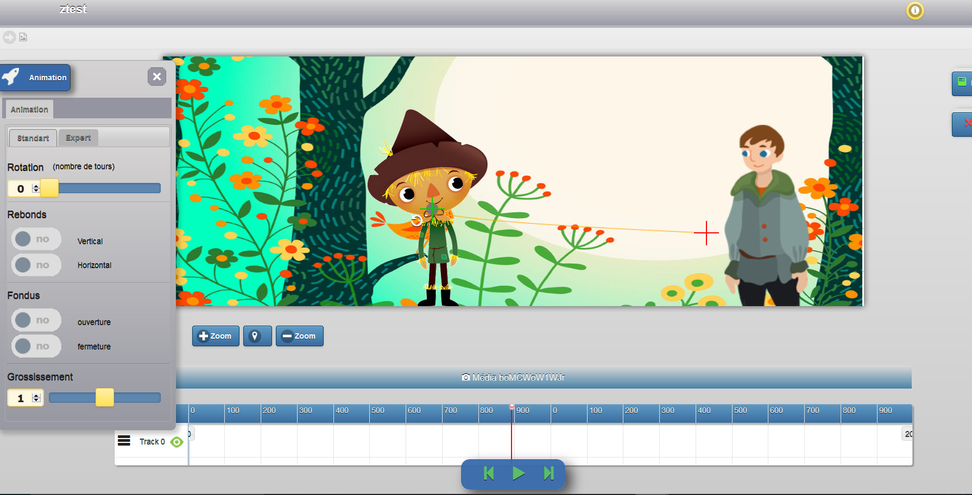Increase Rotation value with spinner arrow

pos(36,186)
